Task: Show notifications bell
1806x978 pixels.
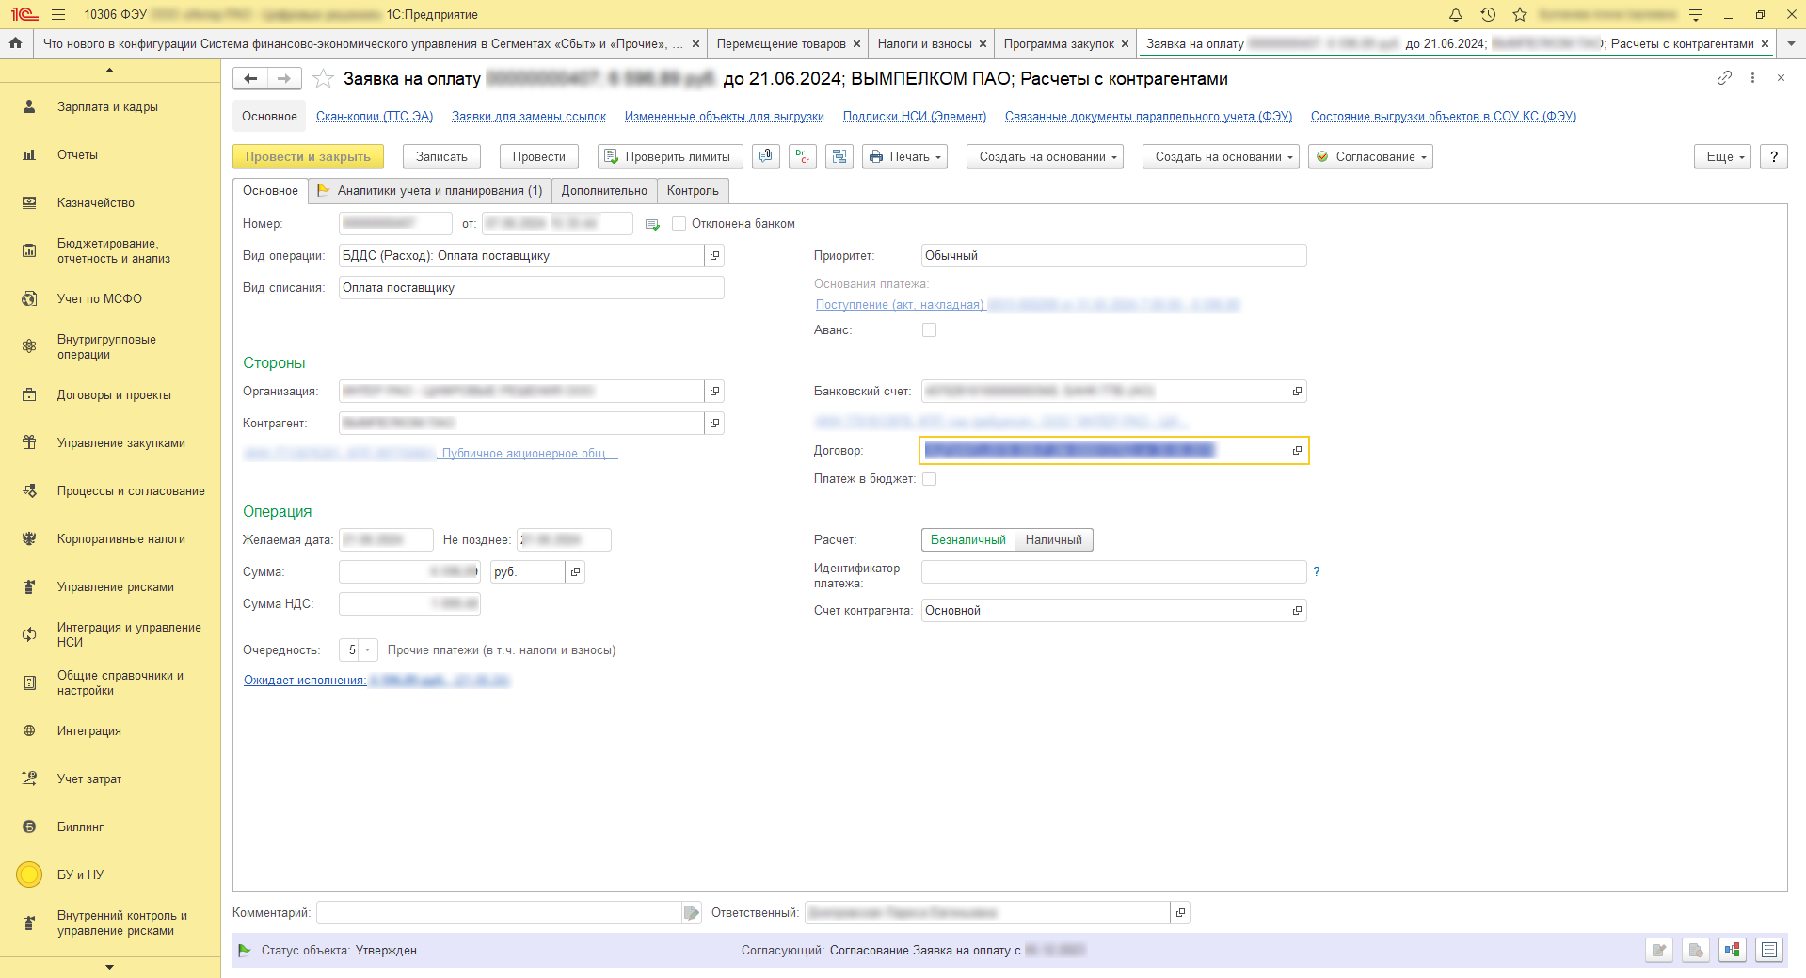Action: (1456, 14)
